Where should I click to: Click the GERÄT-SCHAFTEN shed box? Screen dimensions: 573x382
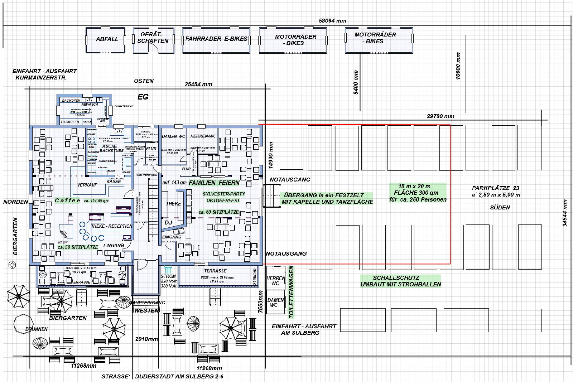[x=153, y=40]
